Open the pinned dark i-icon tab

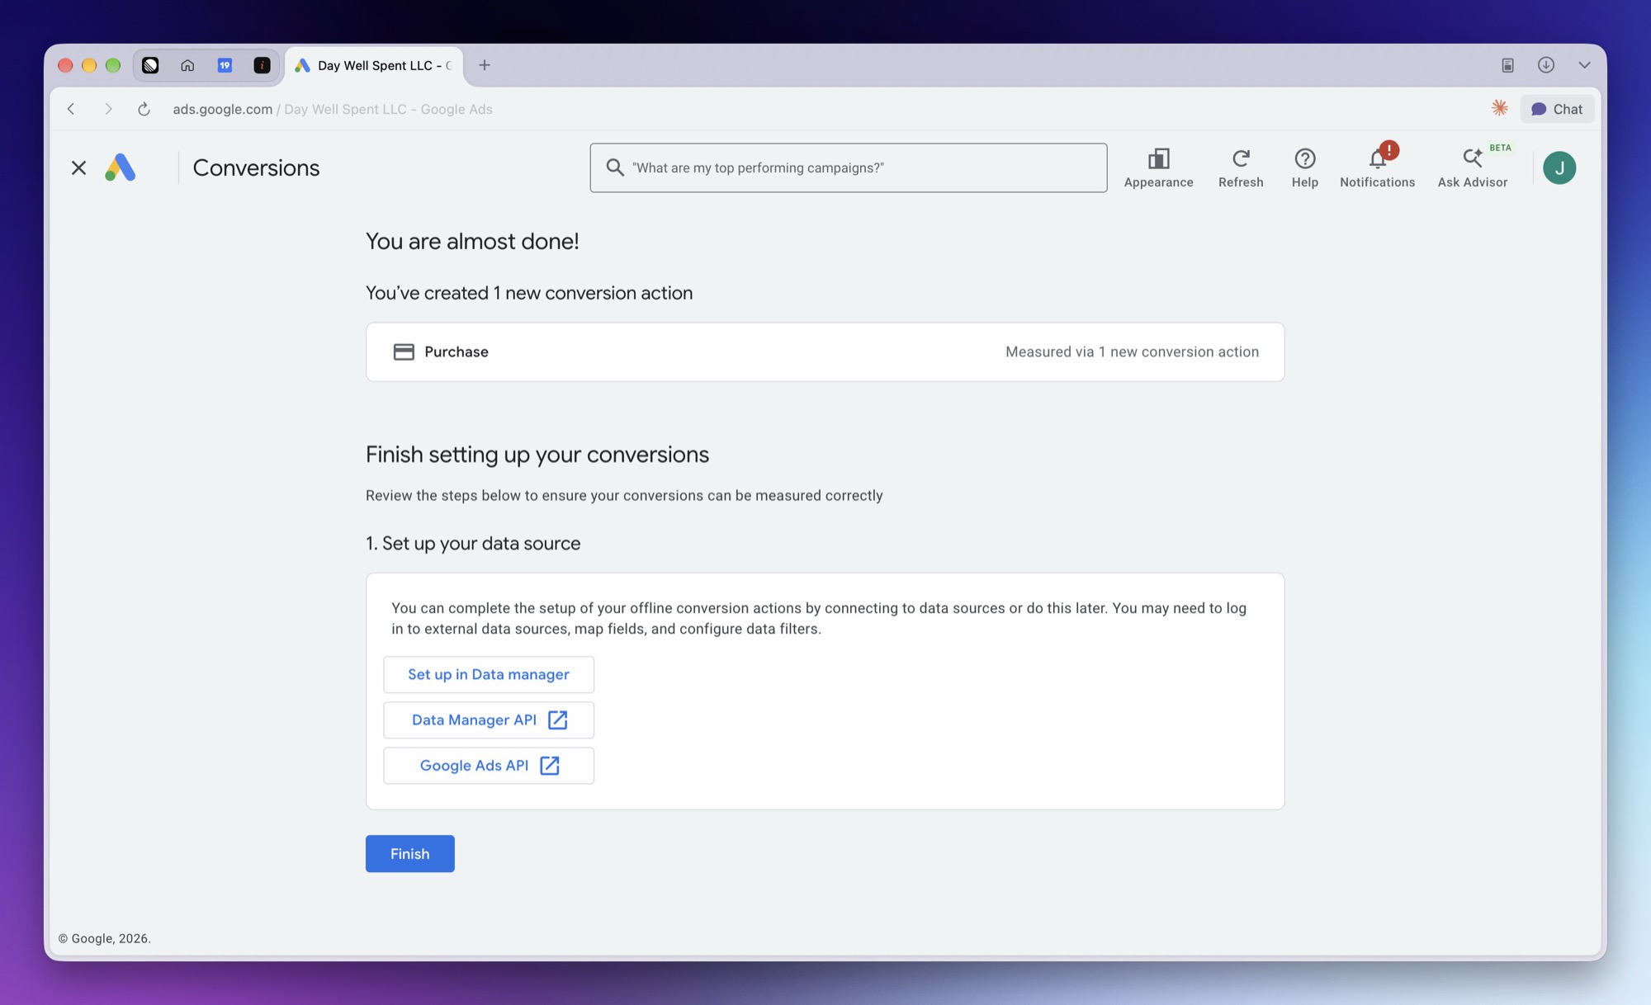point(262,65)
